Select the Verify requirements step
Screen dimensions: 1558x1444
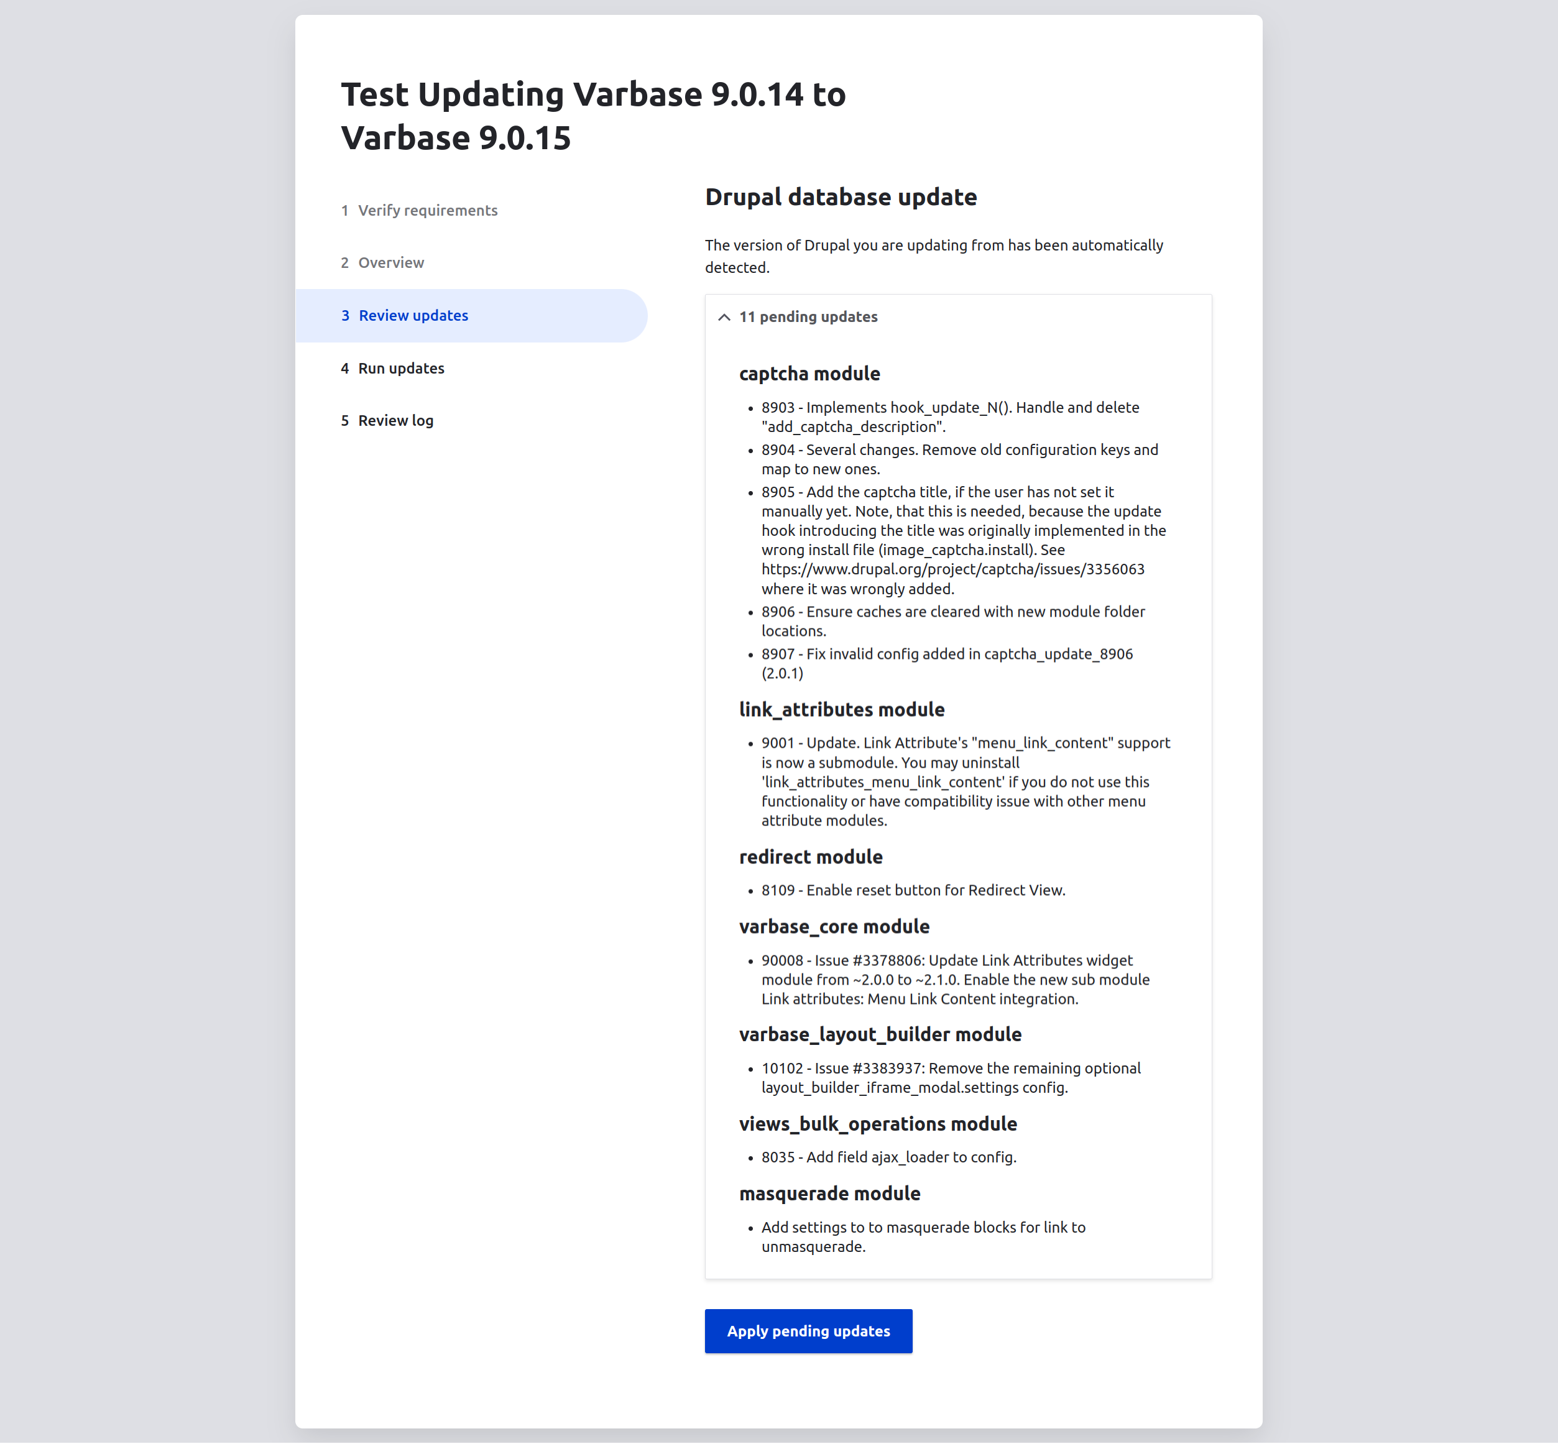pos(427,211)
